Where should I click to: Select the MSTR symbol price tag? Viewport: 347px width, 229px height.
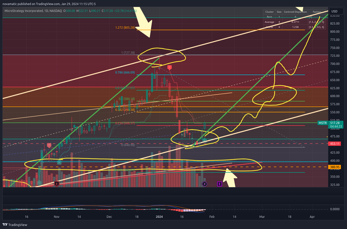click(x=323, y=123)
